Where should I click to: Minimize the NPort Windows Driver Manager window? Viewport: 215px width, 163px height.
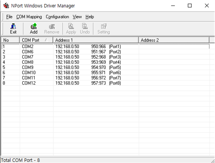click(173, 6)
